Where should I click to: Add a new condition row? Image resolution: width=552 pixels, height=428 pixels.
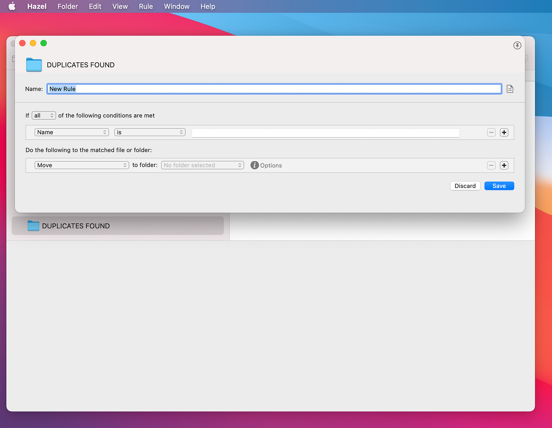click(504, 132)
